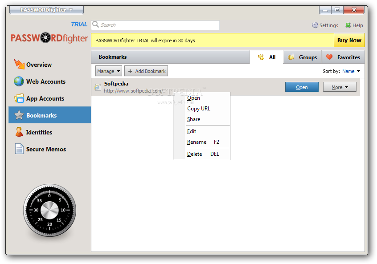Click the Softpedia bookmark browser icon

(98, 87)
